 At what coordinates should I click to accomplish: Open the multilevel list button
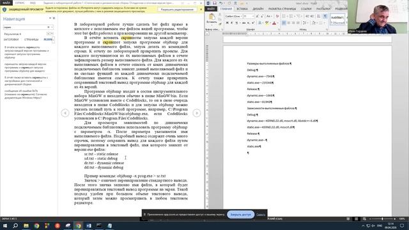click(x=298, y=17)
